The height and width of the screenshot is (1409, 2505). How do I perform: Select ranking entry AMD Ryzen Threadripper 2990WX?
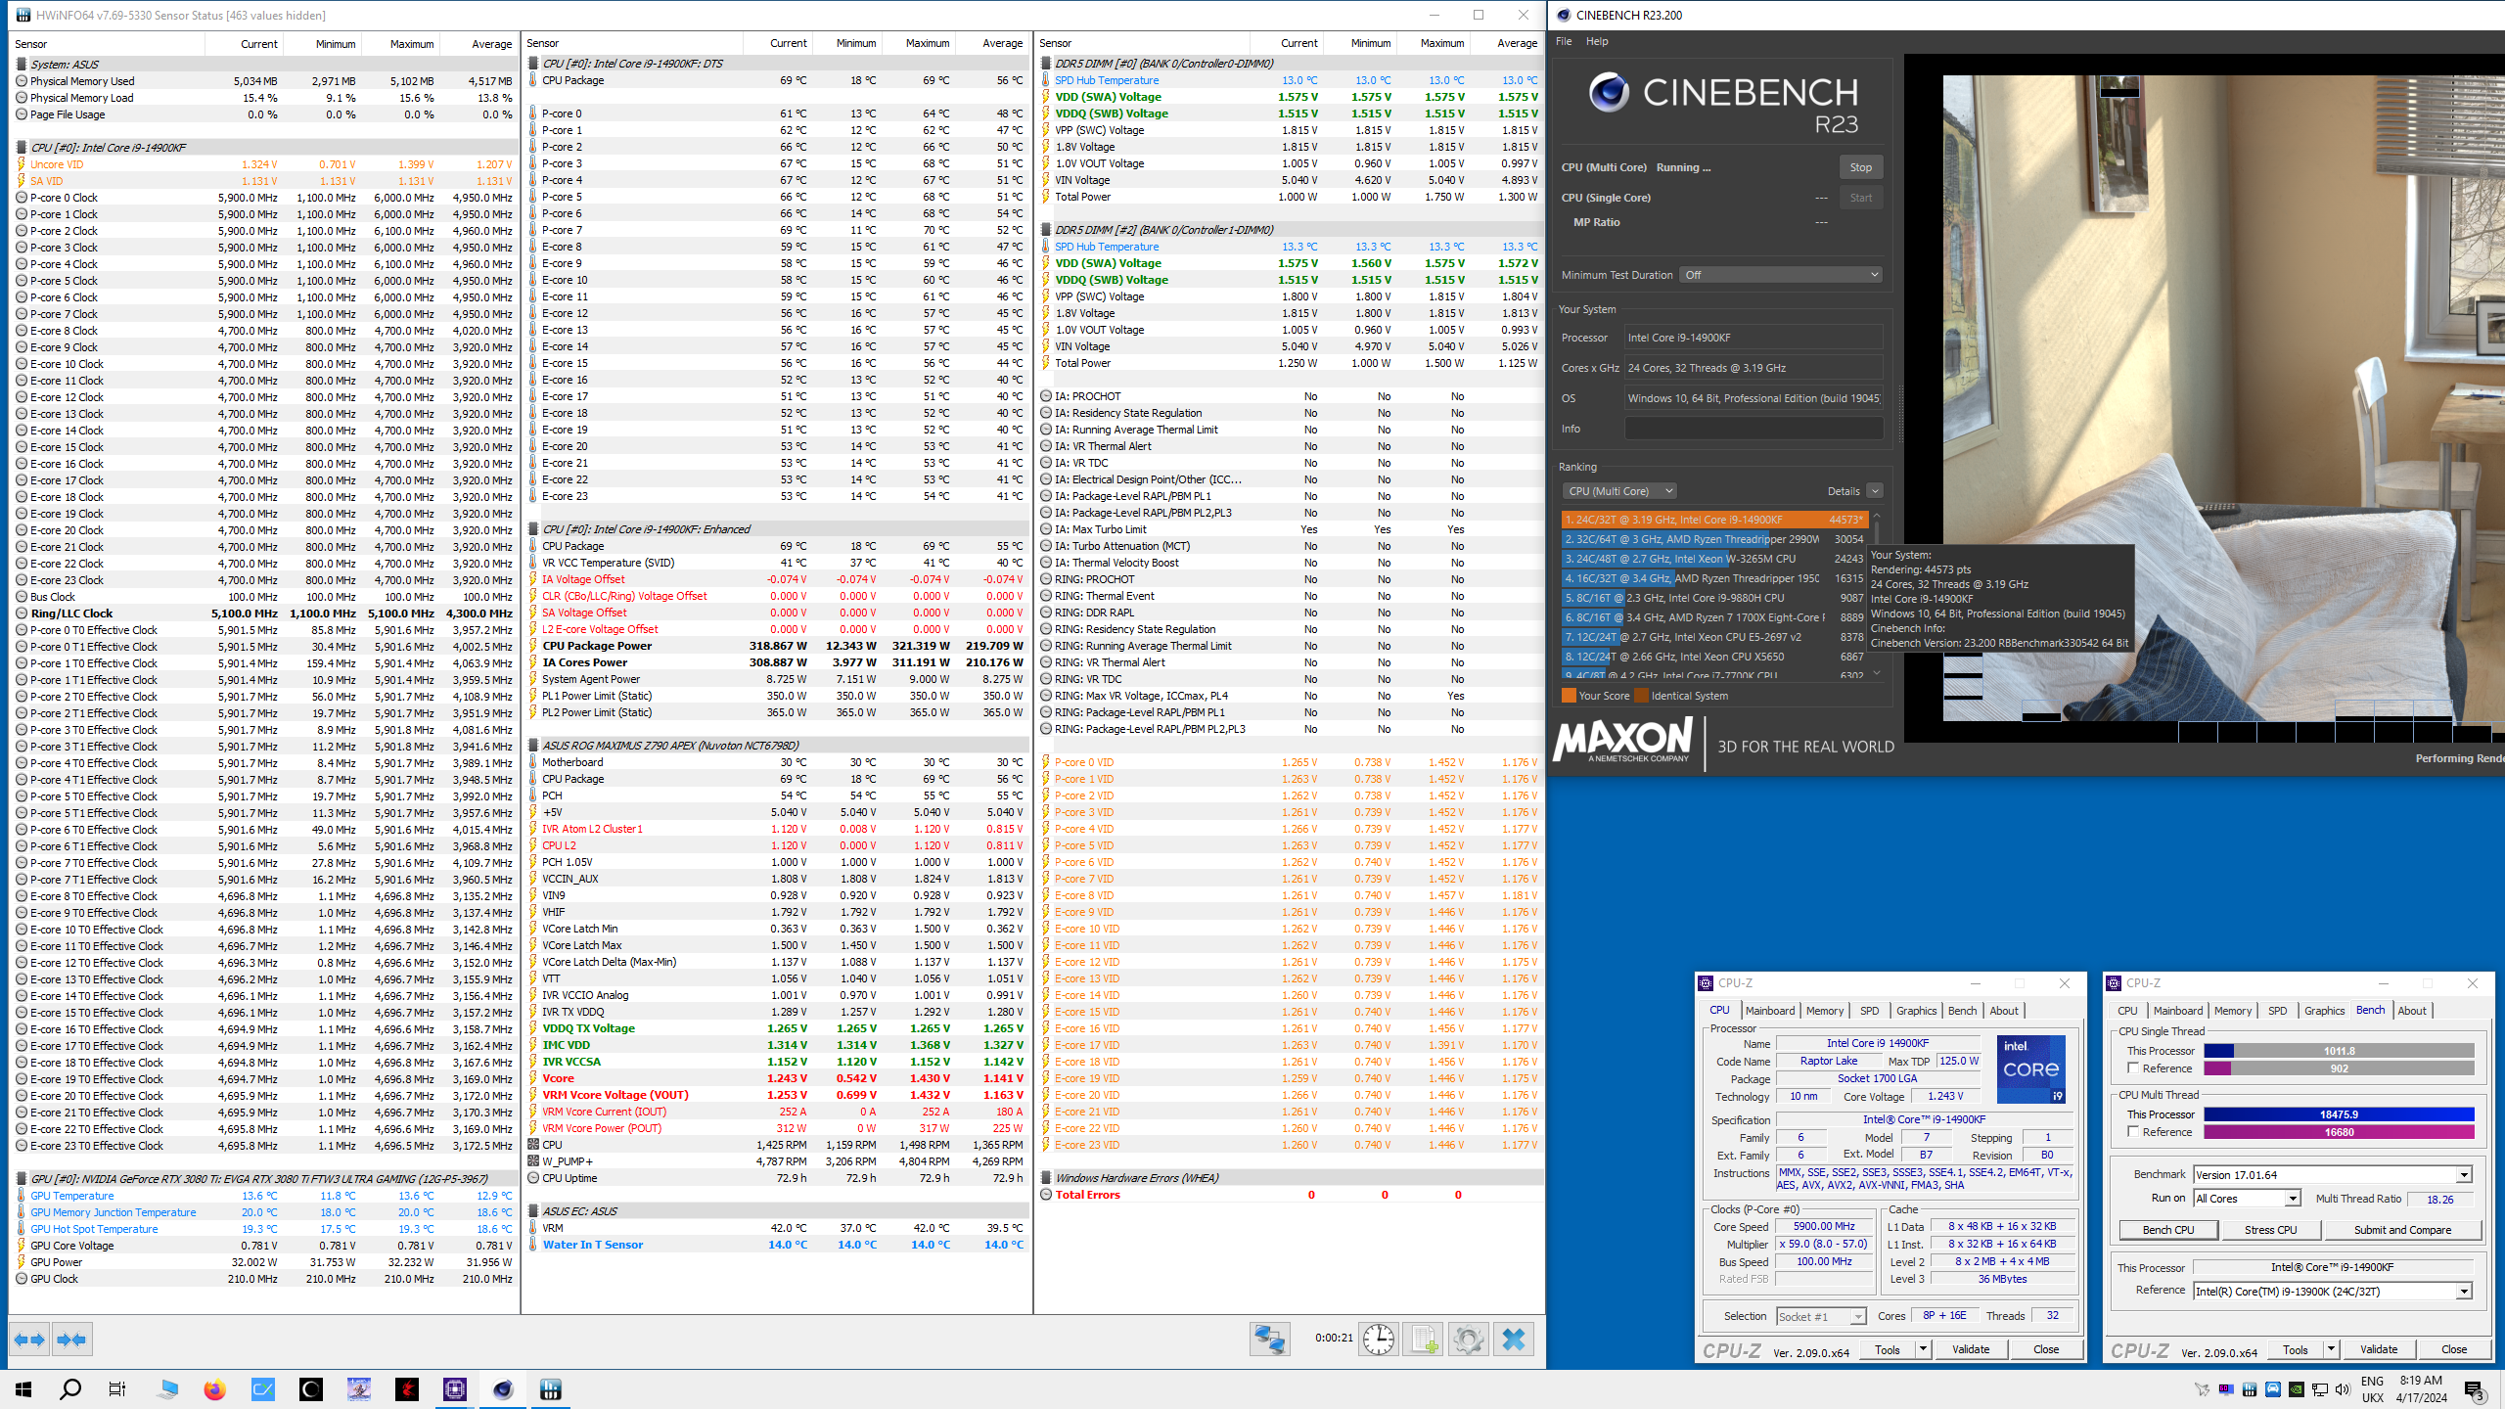[x=1714, y=539]
